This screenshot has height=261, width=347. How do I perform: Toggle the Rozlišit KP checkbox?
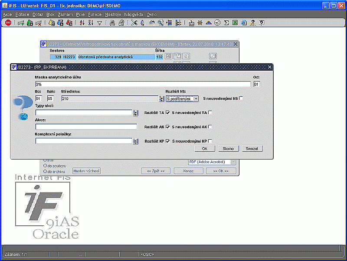coord(168,141)
